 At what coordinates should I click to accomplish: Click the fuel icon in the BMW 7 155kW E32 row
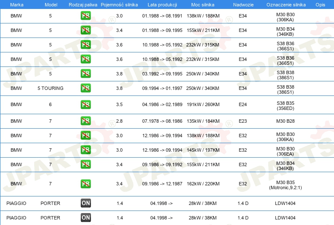pyautogui.click(x=85, y=164)
